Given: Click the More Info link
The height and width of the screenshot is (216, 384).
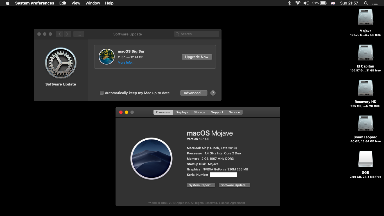Looking at the screenshot, I should click(126, 62).
